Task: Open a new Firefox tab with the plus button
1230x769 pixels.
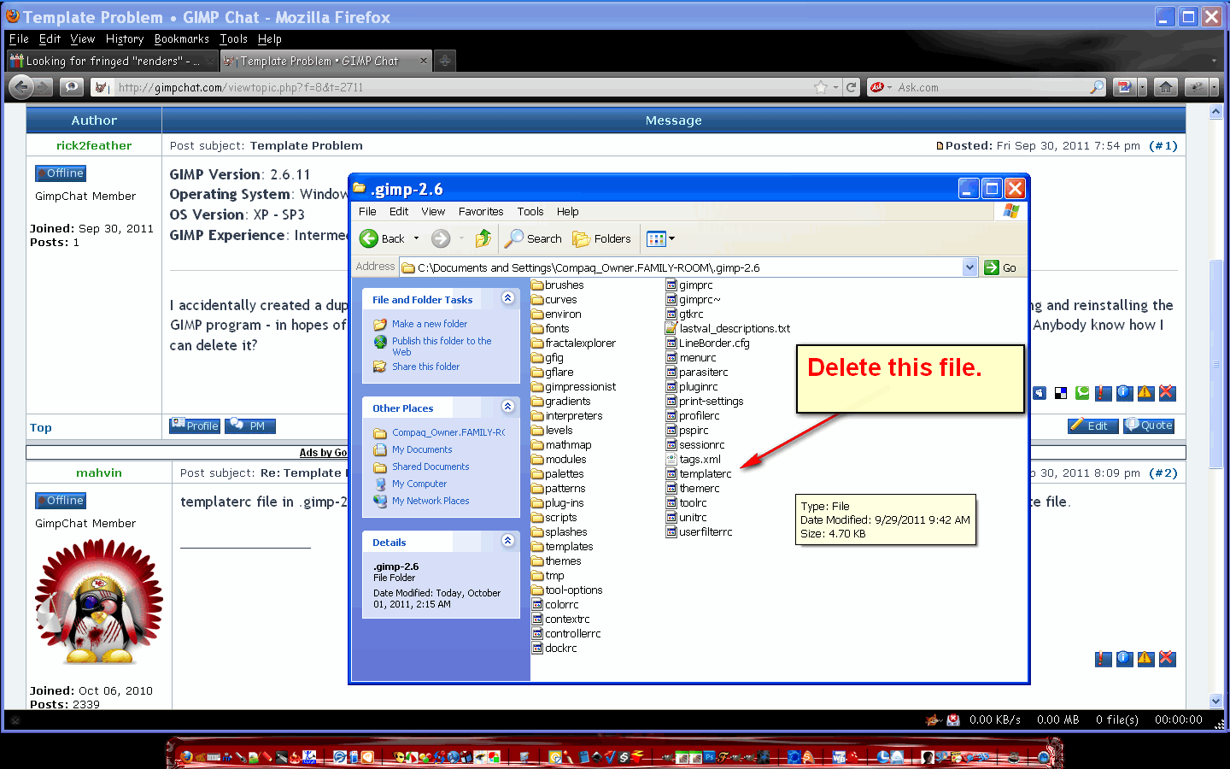Action: [x=444, y=61]
